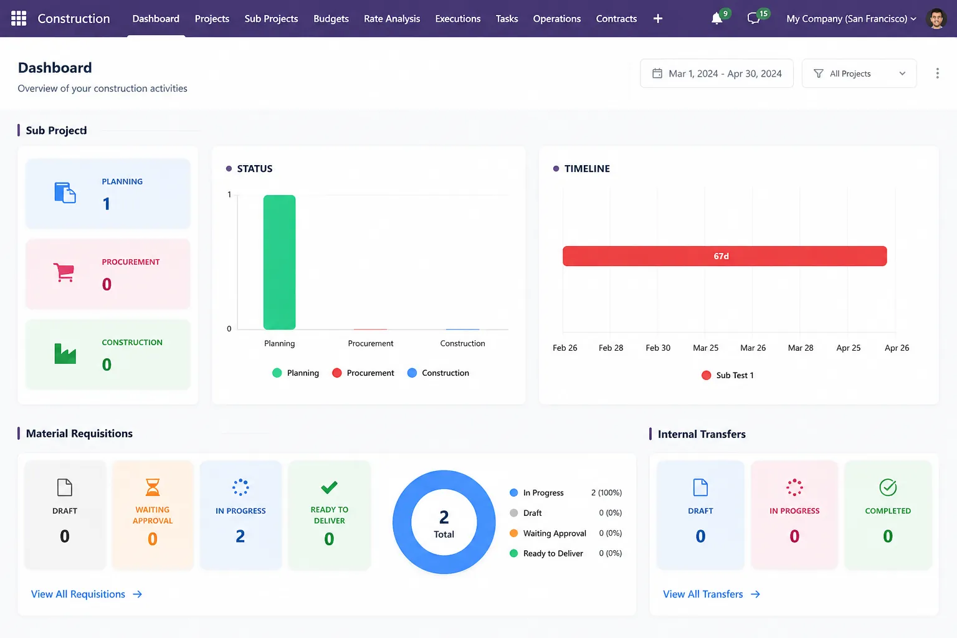Click the Construction factory icon
The image size is (957, 638).
pos(65,353)
